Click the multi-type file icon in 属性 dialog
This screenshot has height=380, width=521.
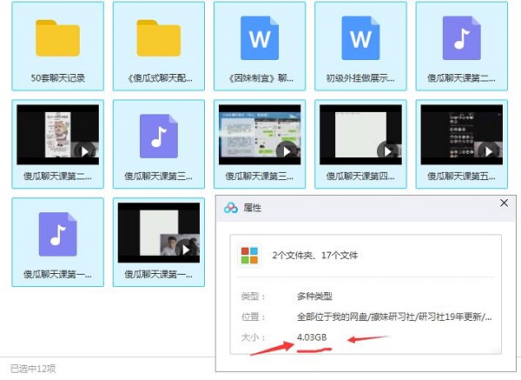coord(249,256)
